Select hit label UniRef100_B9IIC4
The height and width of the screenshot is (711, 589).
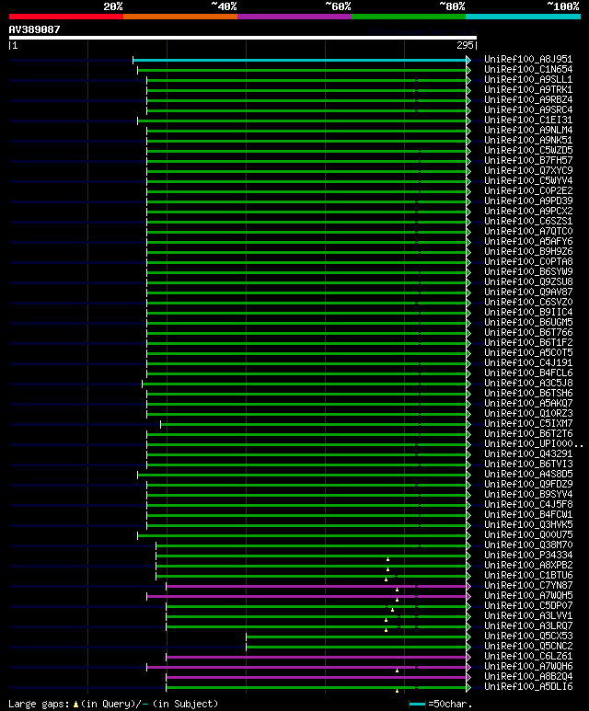(528, 312)
